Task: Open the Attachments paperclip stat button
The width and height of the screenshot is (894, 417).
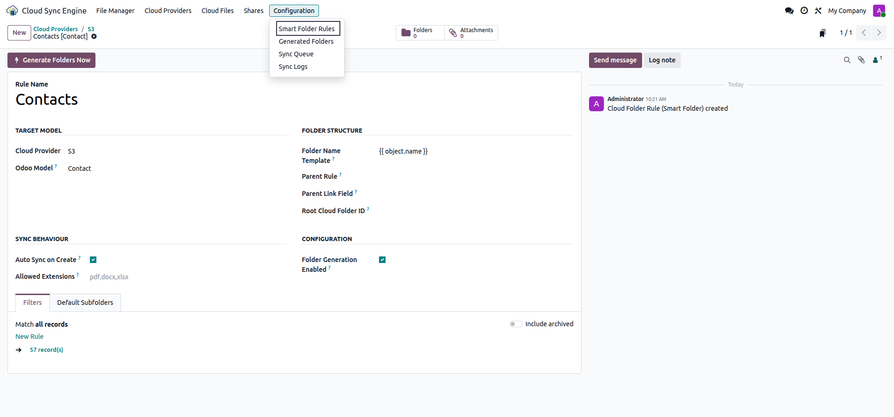Action: pyautogui.click(x=471, y=33)
